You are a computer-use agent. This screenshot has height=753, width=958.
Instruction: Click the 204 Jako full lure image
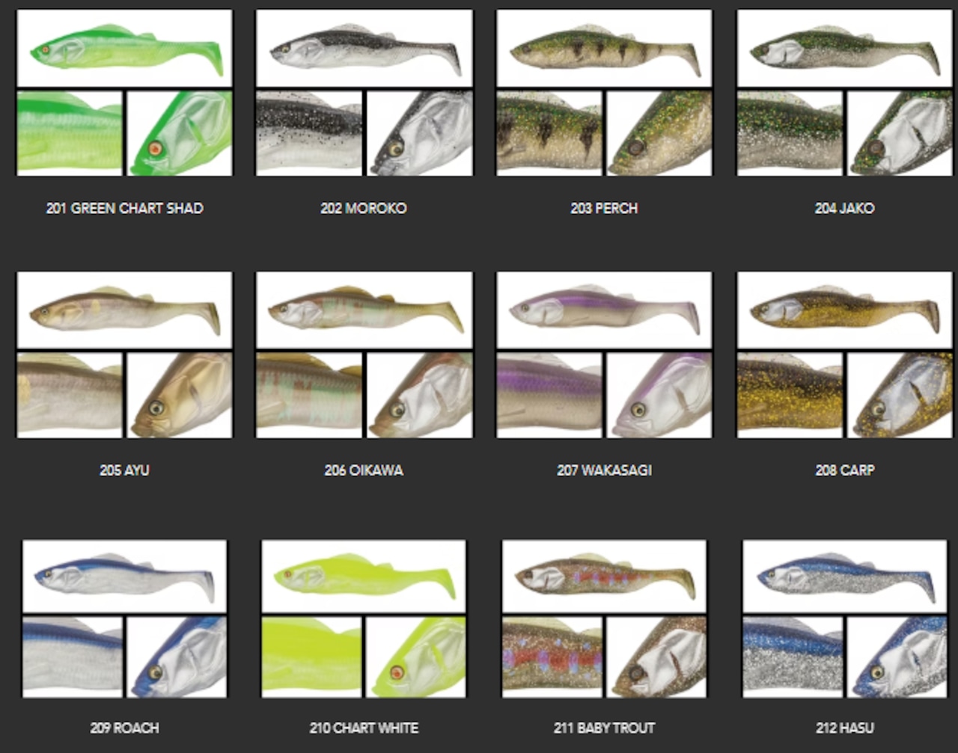tap(845, 49)
